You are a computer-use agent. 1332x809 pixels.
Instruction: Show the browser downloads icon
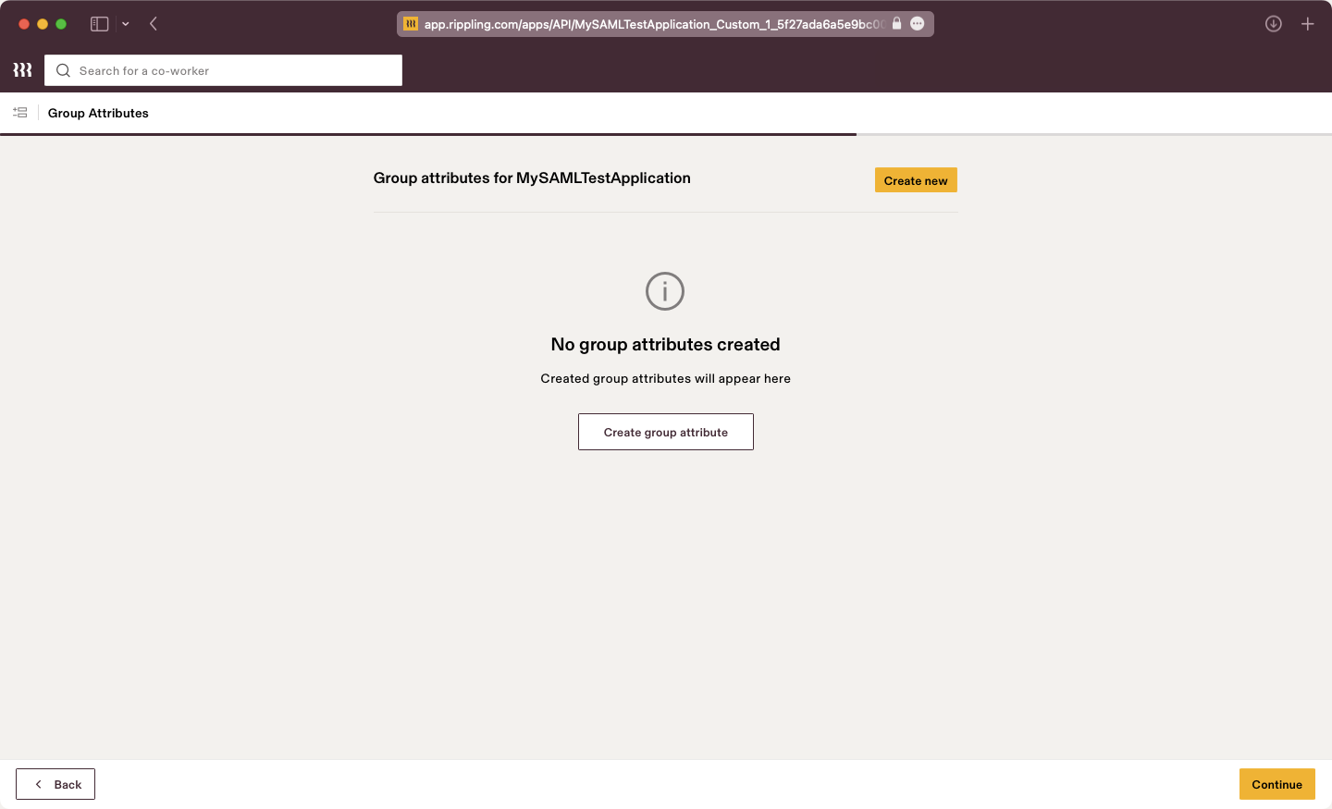click(1274, 24)
